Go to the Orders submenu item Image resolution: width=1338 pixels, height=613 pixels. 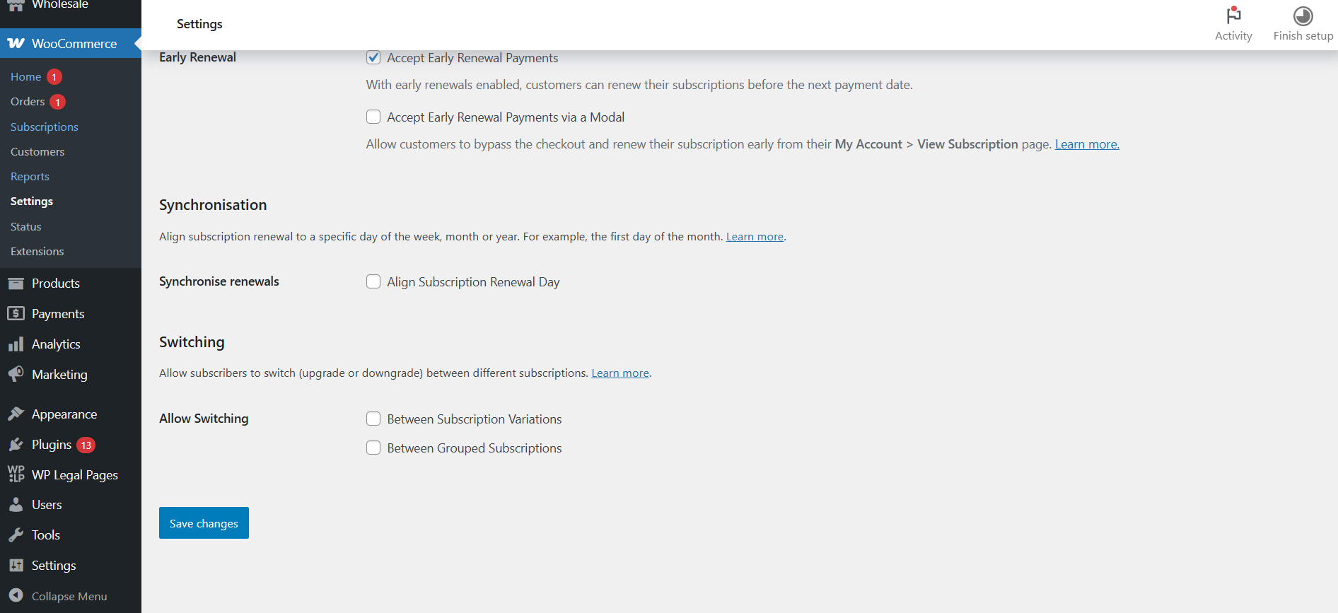pyautogui.click(x=28, y=102)
